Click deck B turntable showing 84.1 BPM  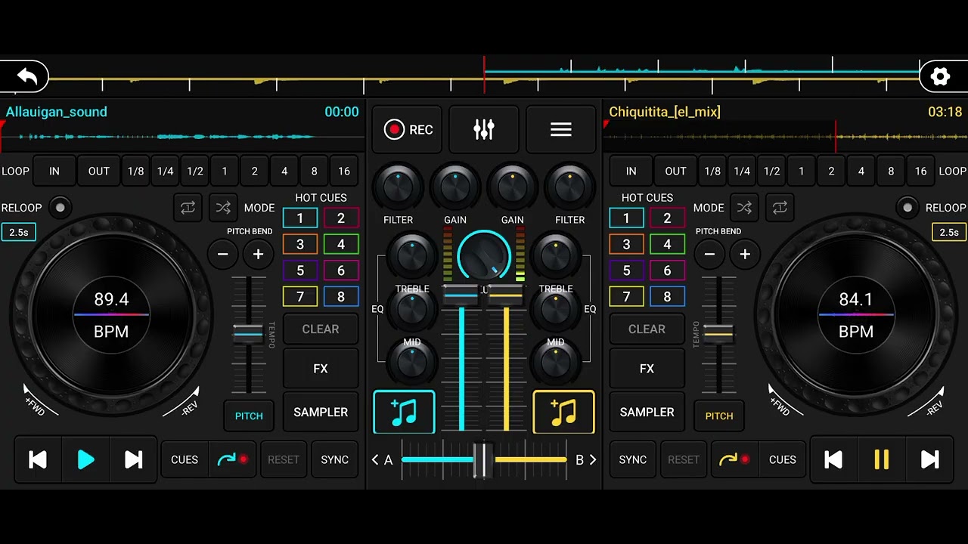tap(856, 314)
